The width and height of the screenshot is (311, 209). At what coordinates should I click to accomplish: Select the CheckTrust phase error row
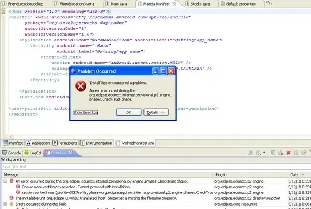point(101,181)
